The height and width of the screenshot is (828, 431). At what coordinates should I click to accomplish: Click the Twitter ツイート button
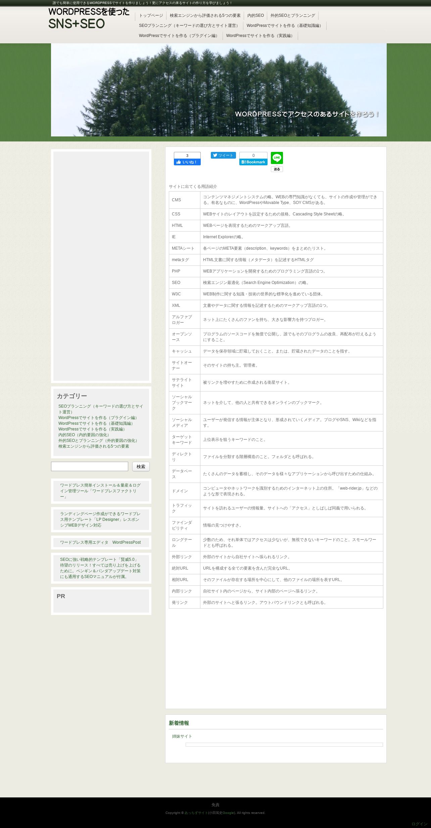pos(223,155)
